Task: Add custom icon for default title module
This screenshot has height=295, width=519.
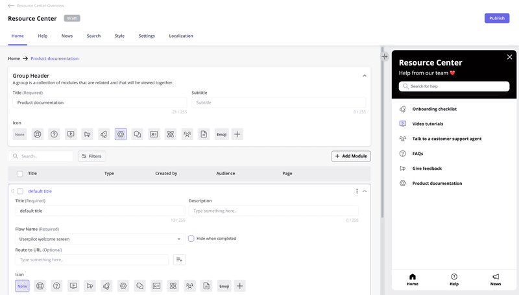Action: tap(239, 286)
